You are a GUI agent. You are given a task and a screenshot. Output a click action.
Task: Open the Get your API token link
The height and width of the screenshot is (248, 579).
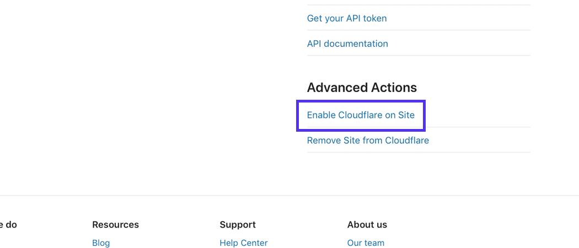tap(346, 18)
